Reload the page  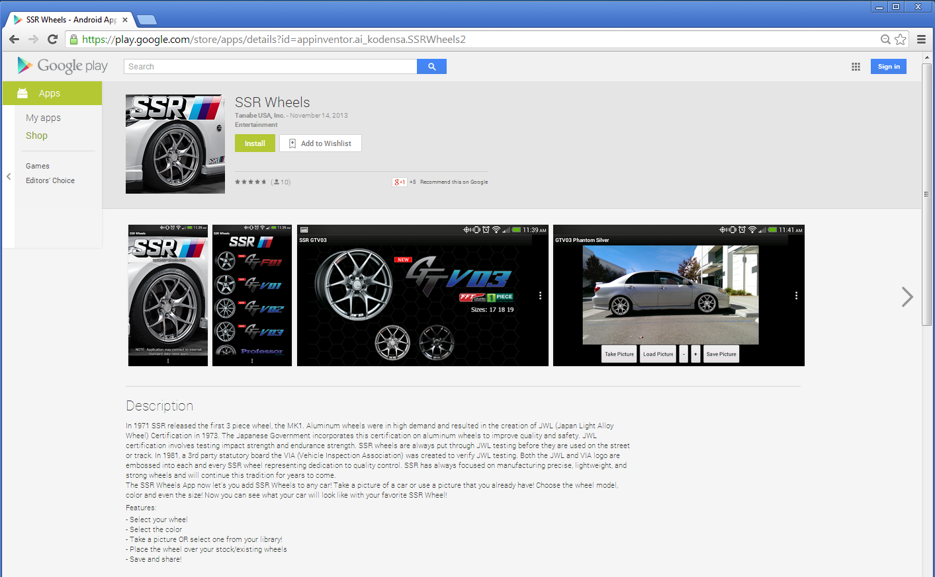pos(53,40)
